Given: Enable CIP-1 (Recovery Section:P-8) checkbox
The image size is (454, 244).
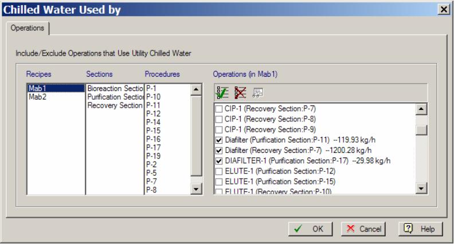Looking at the screenshot, I should pyautogui.click(x=218, y=119).
